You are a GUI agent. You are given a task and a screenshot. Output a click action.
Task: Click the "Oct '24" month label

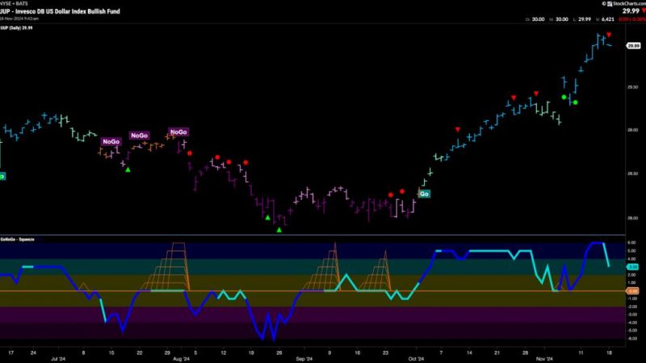416,359
